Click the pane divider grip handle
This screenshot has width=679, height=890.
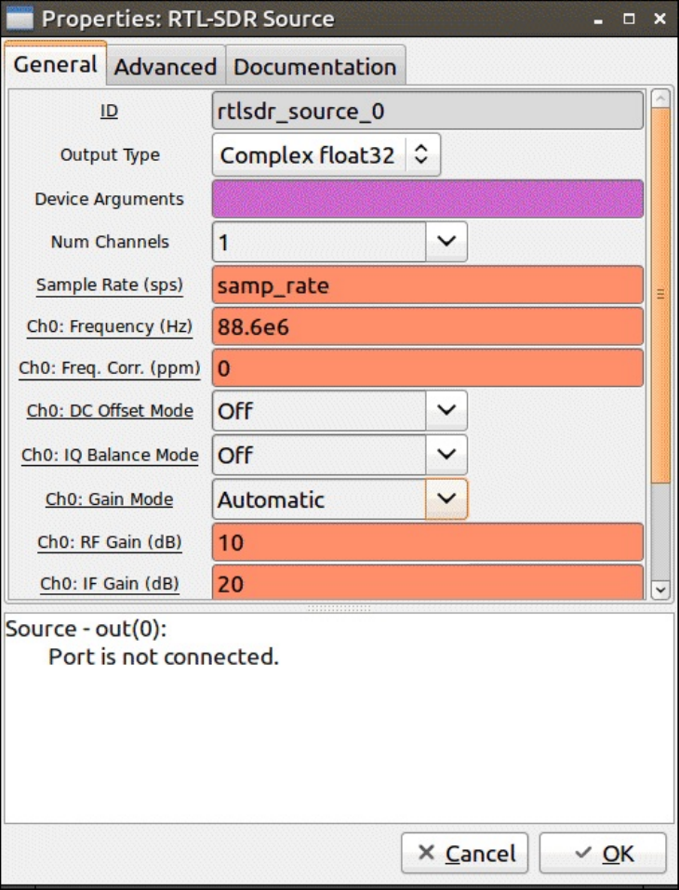pos(339,608)
